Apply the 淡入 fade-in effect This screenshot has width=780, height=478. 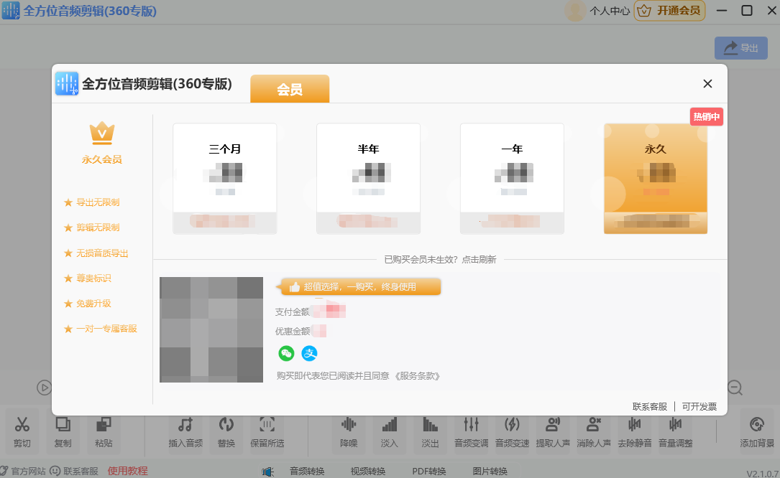click(x=389, y=434)
